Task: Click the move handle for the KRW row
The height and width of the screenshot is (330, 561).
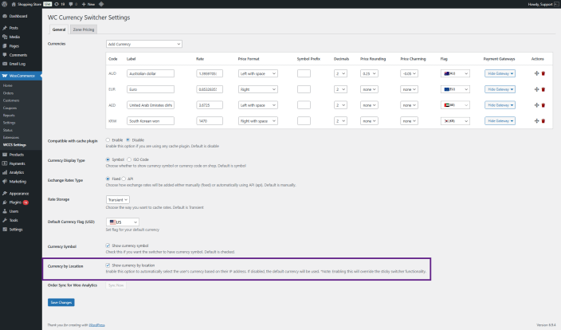Action: click(536, 121)
